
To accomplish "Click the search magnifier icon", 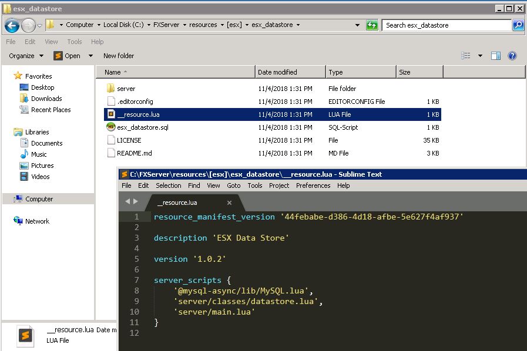I will 518,25.
